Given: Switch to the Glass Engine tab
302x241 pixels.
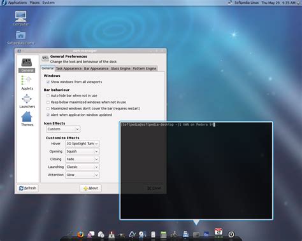Looking at the screenshot, I should (x=120, y=69).
